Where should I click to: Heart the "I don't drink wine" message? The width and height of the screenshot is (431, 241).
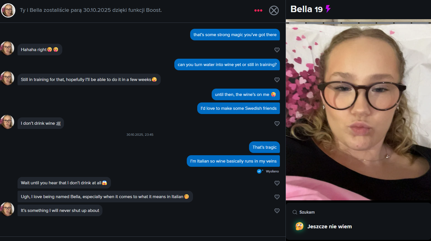[x=277, y=124]
